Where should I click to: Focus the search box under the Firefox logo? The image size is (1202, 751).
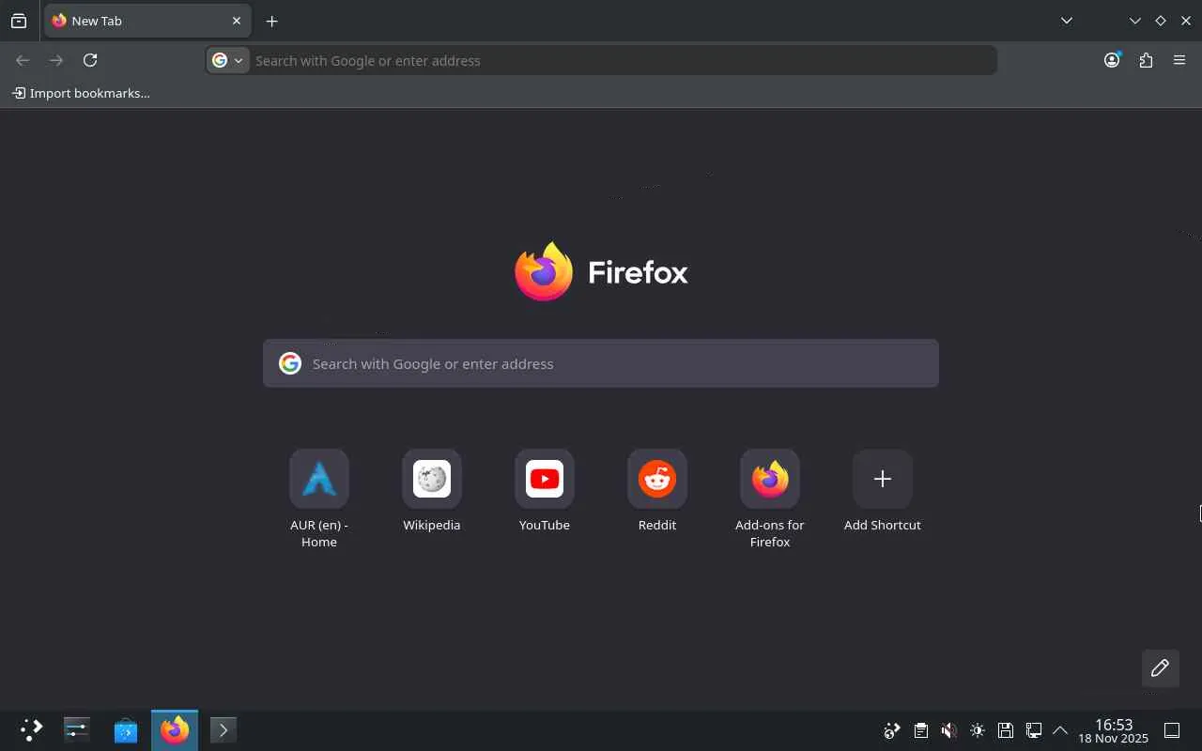coord(601,363)
